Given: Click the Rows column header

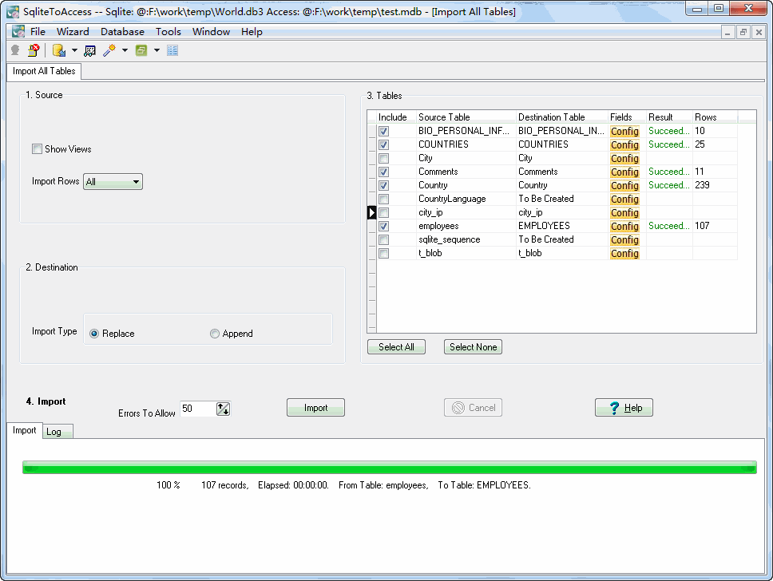Looking at the screenshot, I should coord(715,117).
